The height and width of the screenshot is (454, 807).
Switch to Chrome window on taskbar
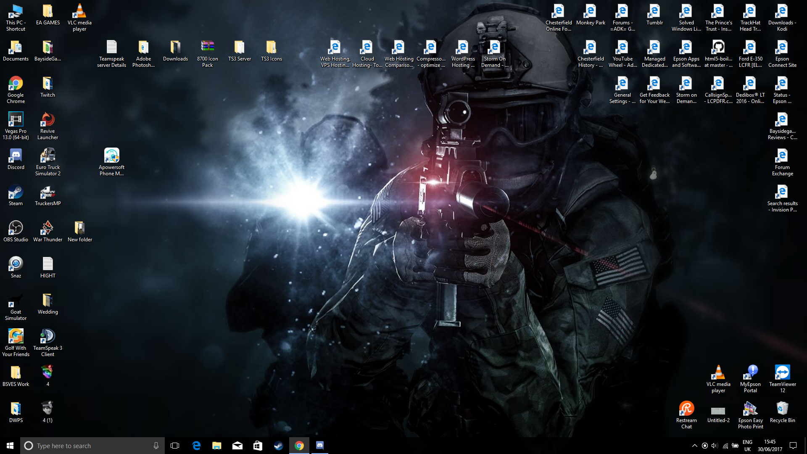(299, 446)
